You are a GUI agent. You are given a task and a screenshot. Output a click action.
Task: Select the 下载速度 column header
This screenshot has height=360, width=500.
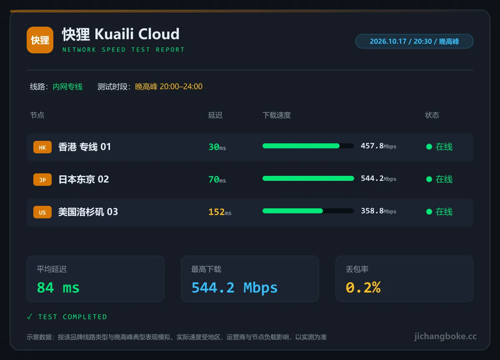(277, 115)
